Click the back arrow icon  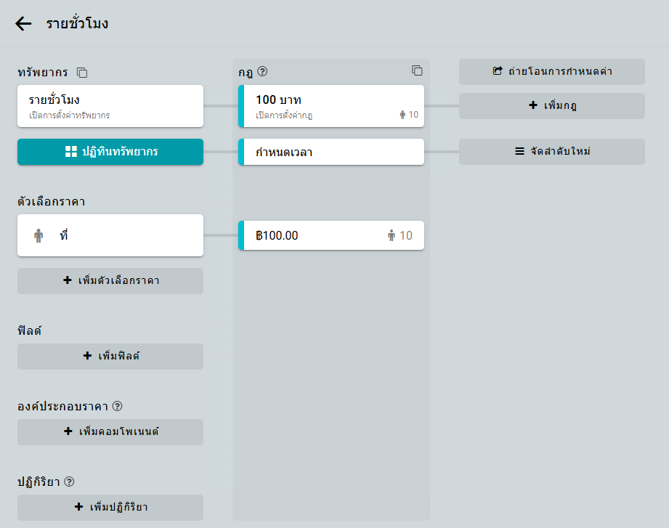23,23
